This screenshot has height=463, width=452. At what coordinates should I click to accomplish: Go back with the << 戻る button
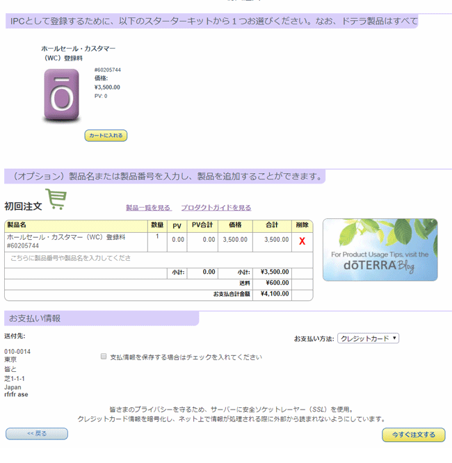coord(37,434)
